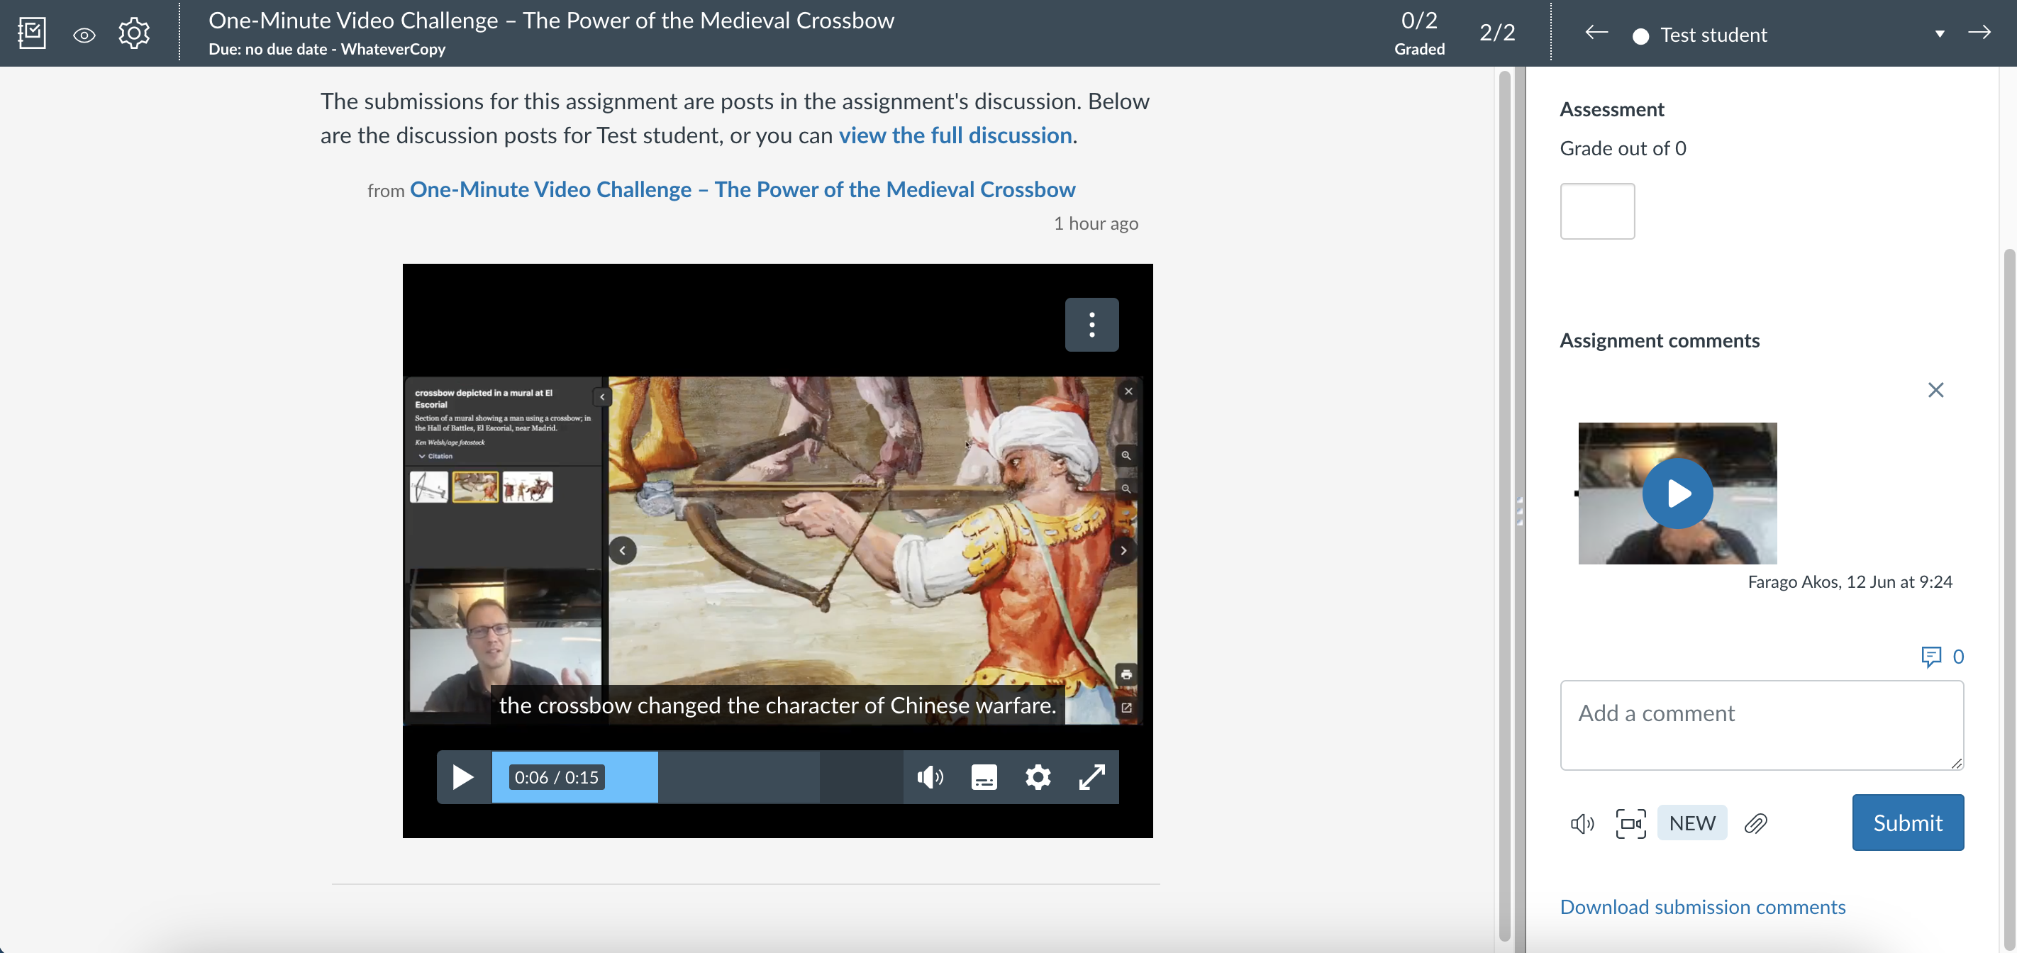The width and height of the screenshot is (2017, 953).
Task: Open view the full discussion link
Action: tap(954, 135)
